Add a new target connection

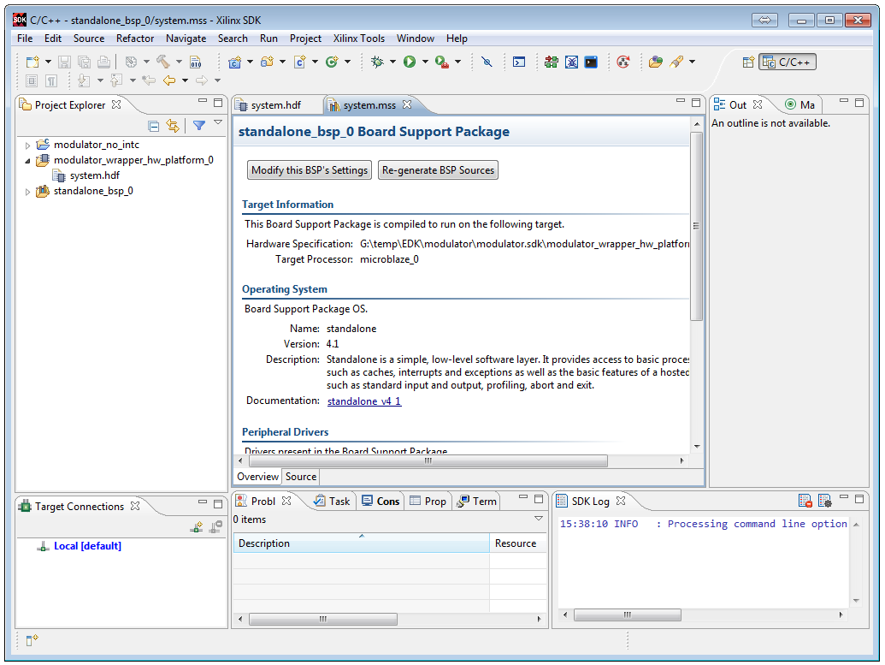coord(197,527)
